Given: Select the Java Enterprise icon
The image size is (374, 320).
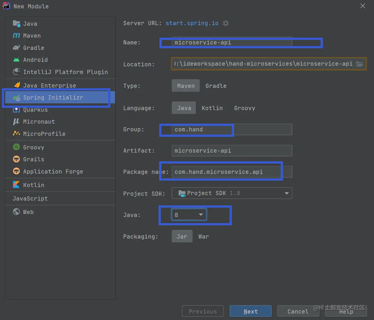Looking at the screenshot, I should [x=17, y=85].
